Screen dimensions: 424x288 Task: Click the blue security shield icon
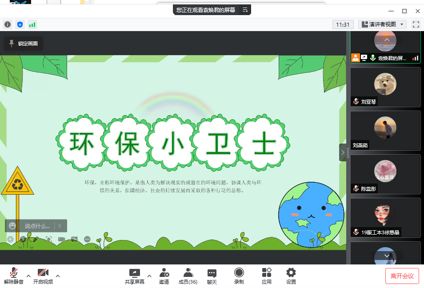pos(20,24)
